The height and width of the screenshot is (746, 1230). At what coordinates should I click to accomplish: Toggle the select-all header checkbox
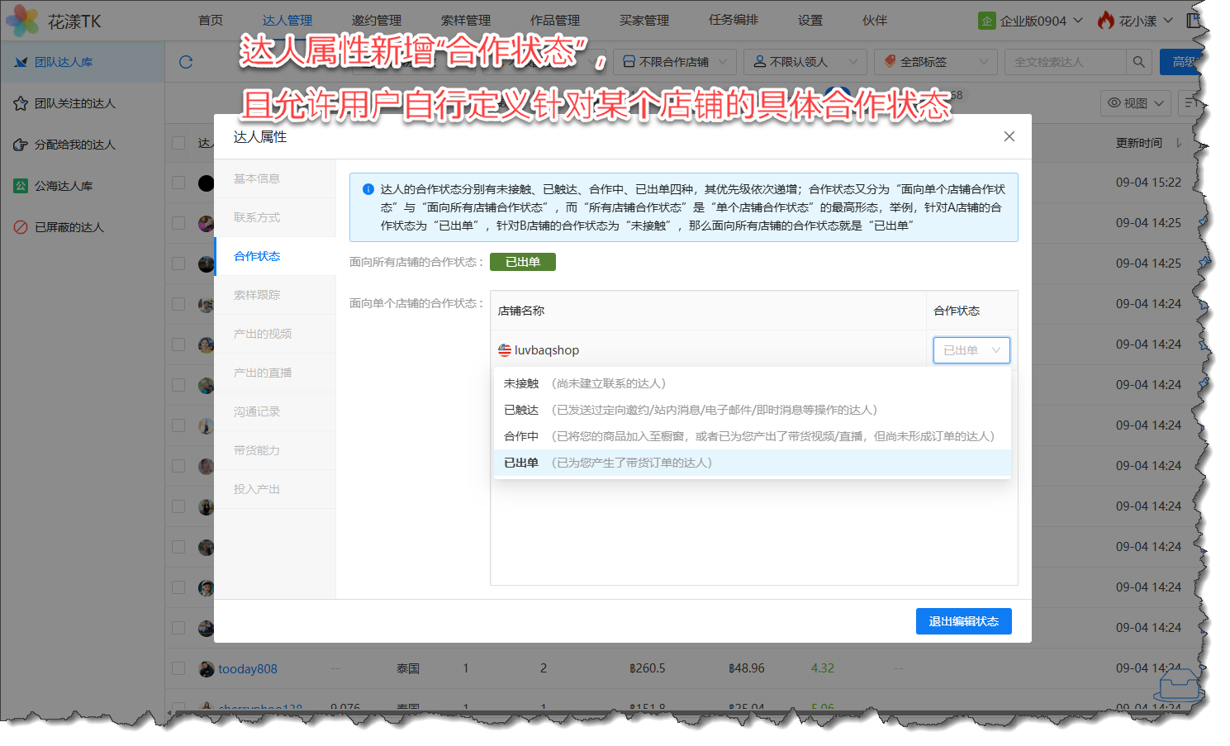pyautogui.click(x=178, y=143)
